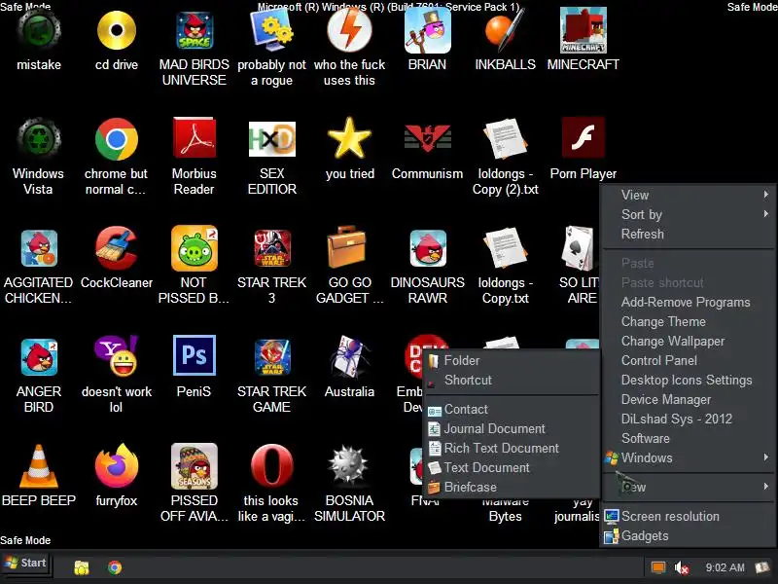Viewport: 778px width, 584px height.
Task: Launch the VLC 'BEEP BEEP' cone icon
Action: (x=39, y=466)
